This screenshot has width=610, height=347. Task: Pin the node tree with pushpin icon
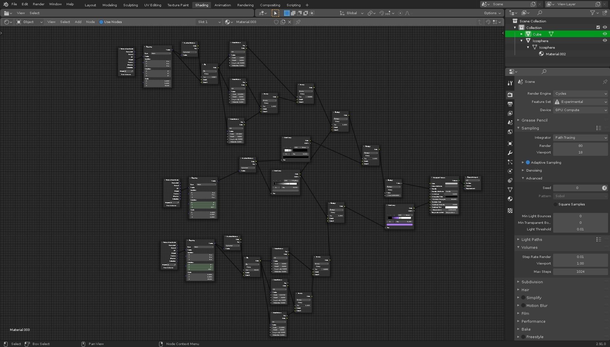(x=298, y=22)
